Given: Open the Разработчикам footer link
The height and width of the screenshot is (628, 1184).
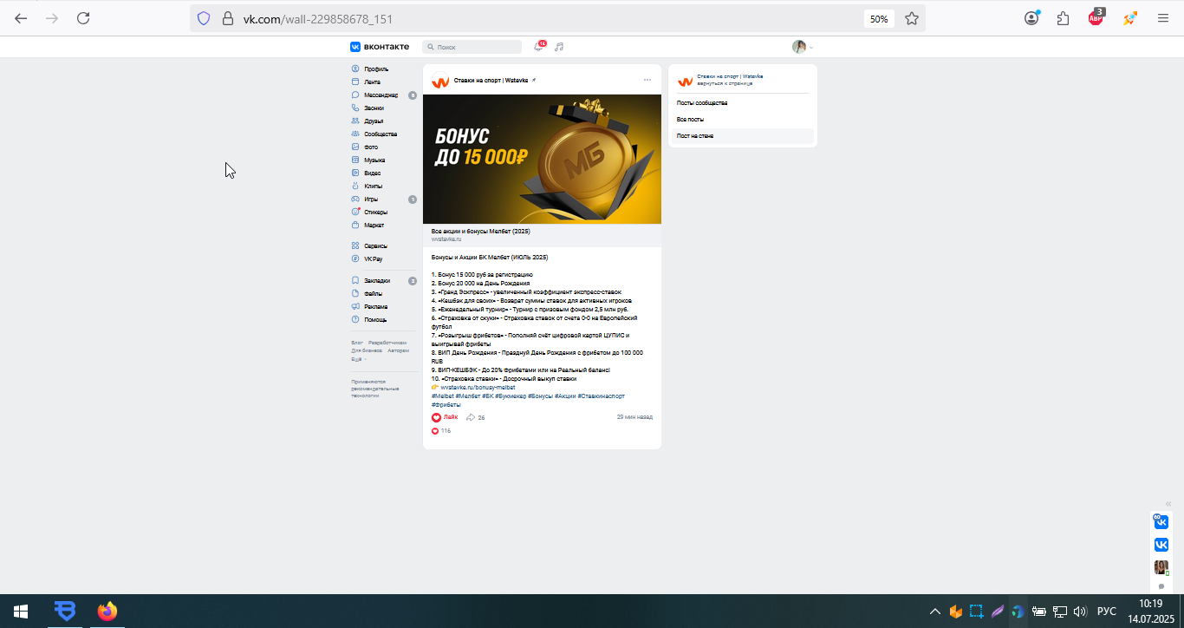Looking at the screenshot, I should click(x=387, y=343).
